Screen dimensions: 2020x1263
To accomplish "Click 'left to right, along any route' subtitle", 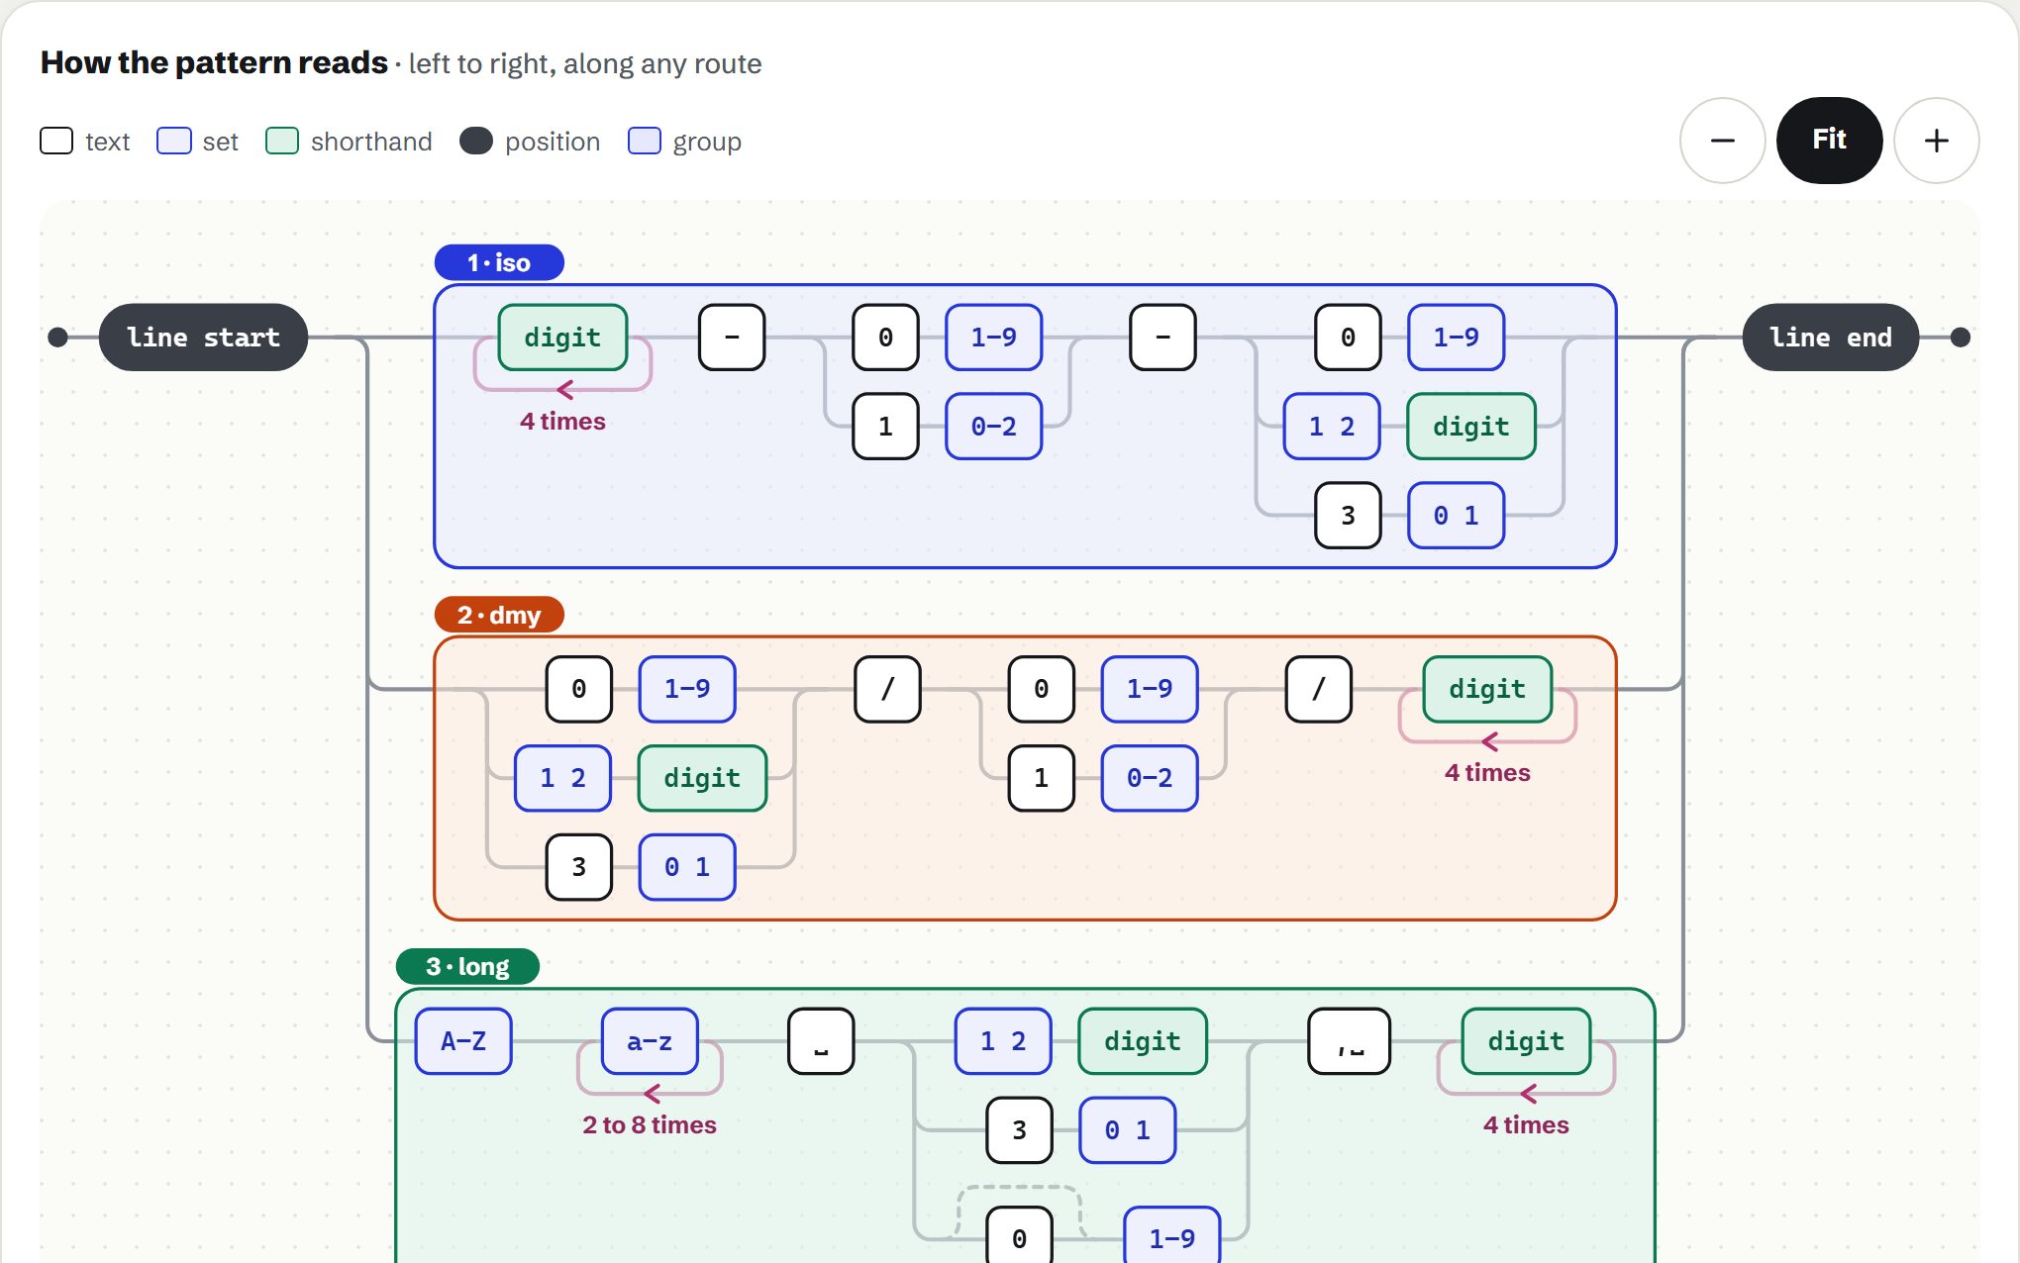I will click(x=585, y=64).
